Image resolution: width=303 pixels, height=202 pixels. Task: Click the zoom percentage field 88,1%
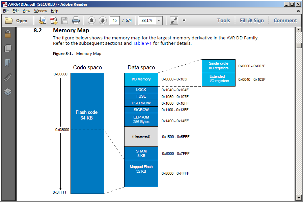tap(147, 21)
